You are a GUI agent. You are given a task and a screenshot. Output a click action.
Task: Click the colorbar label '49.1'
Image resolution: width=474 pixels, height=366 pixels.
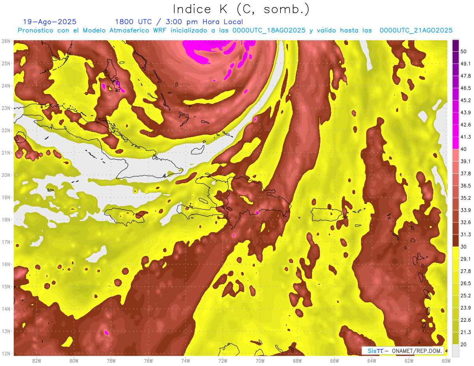pyautogui.click(x=466, y=64)
